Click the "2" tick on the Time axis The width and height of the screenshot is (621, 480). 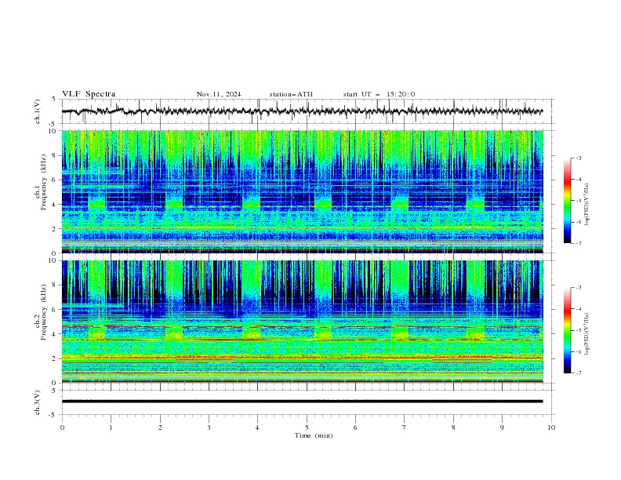[160, 427]
